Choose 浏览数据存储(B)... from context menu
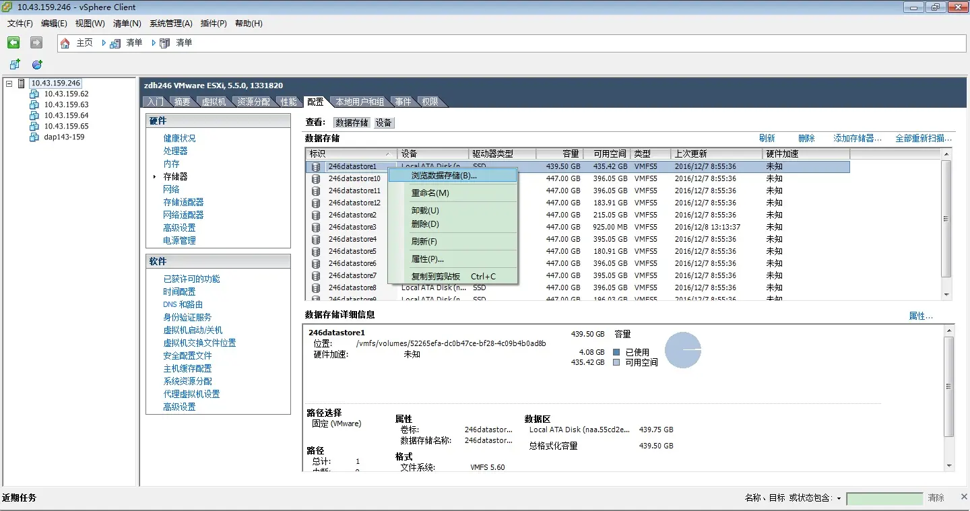Image resolution: width=970 pixels, height=511 pixels. [453, 175]
